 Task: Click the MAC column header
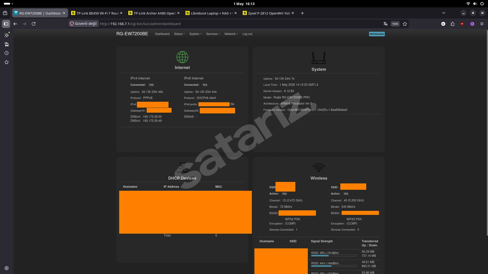coord(219,187)
